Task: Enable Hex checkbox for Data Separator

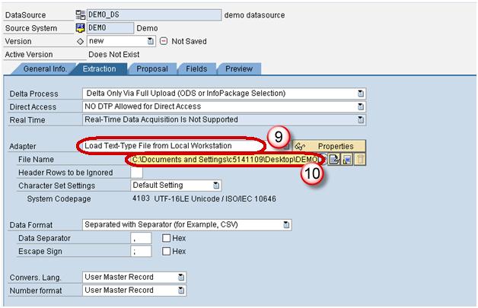Action: [x=166, y=238]
